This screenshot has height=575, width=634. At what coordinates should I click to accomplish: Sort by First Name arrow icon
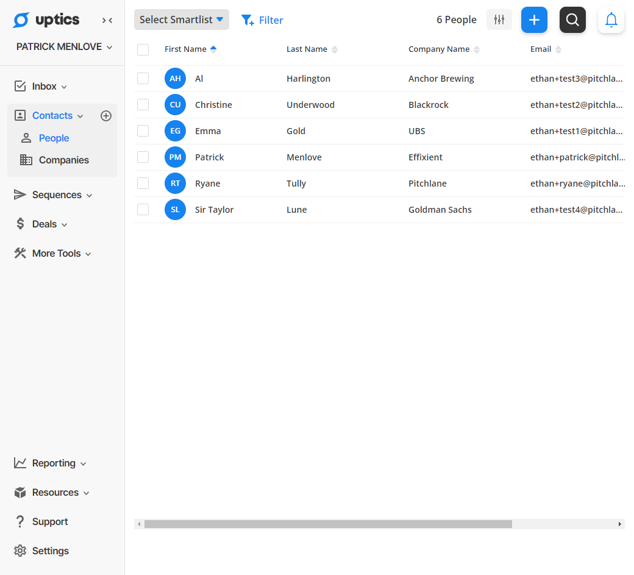pos(213,49)
